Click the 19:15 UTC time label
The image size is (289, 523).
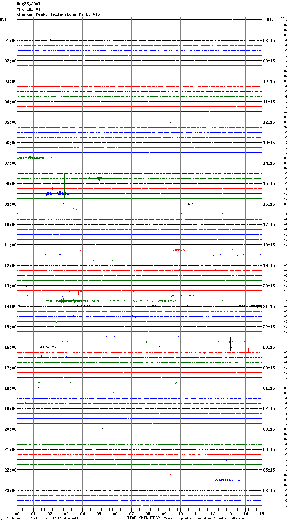pos(269,266)
